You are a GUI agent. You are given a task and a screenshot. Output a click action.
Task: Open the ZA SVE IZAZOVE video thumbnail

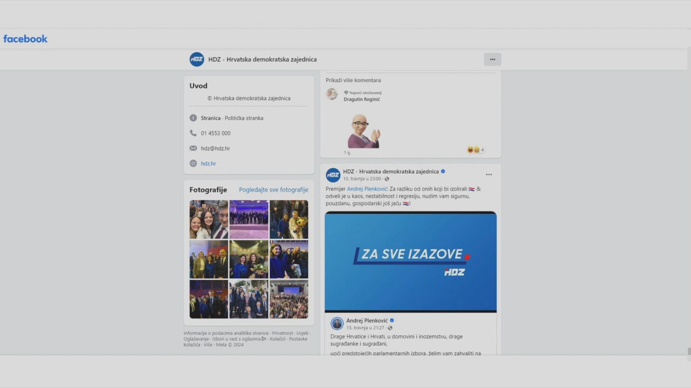pos(410,261)
